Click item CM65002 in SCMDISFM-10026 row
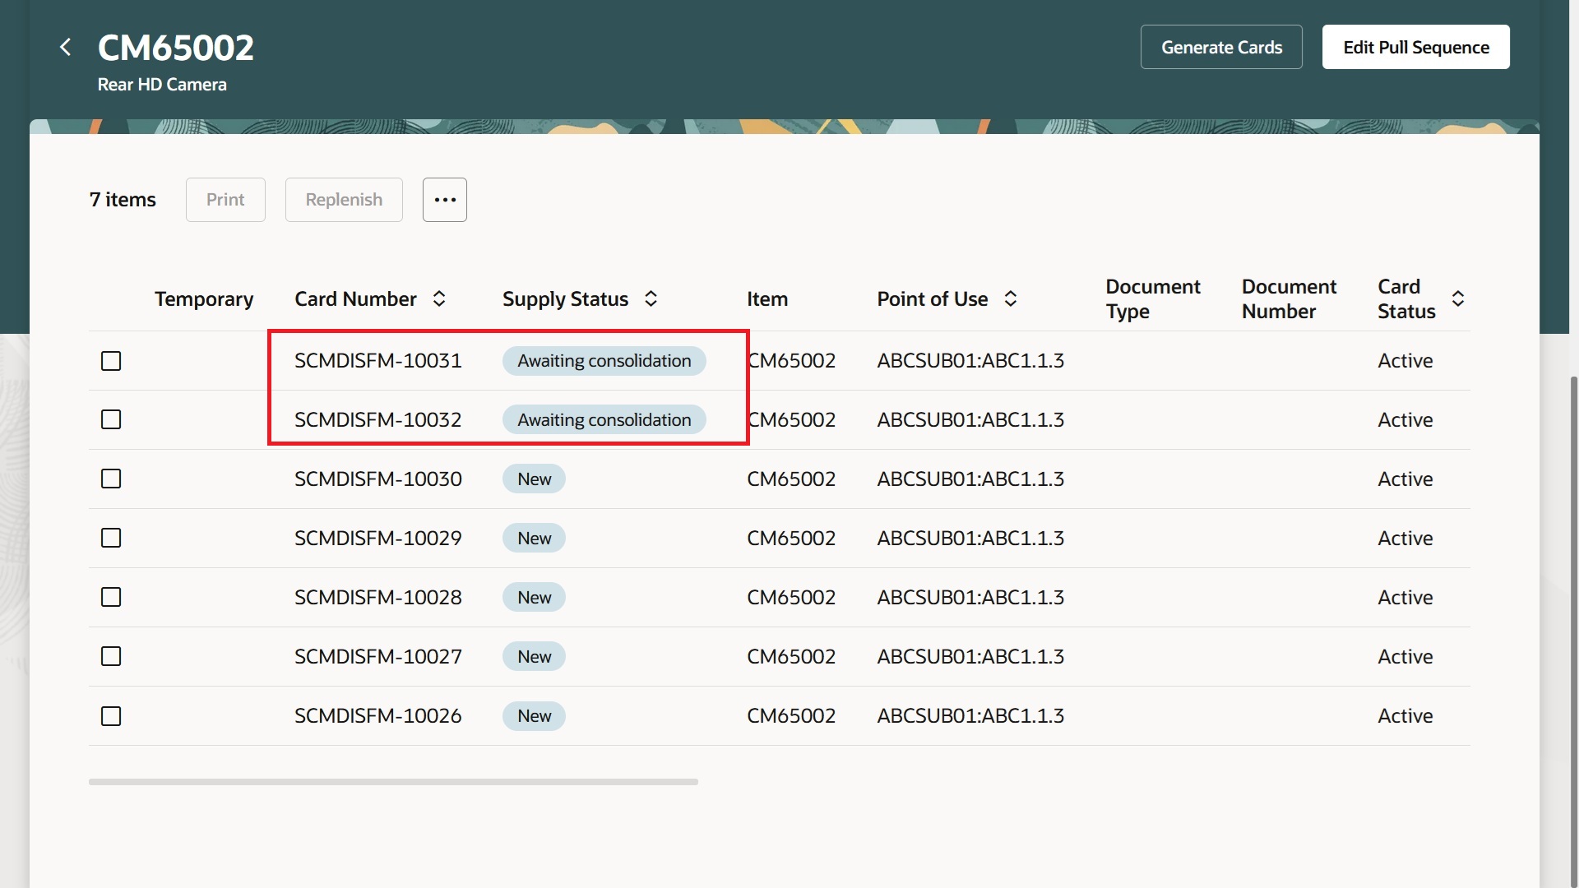 coord(791,716)
